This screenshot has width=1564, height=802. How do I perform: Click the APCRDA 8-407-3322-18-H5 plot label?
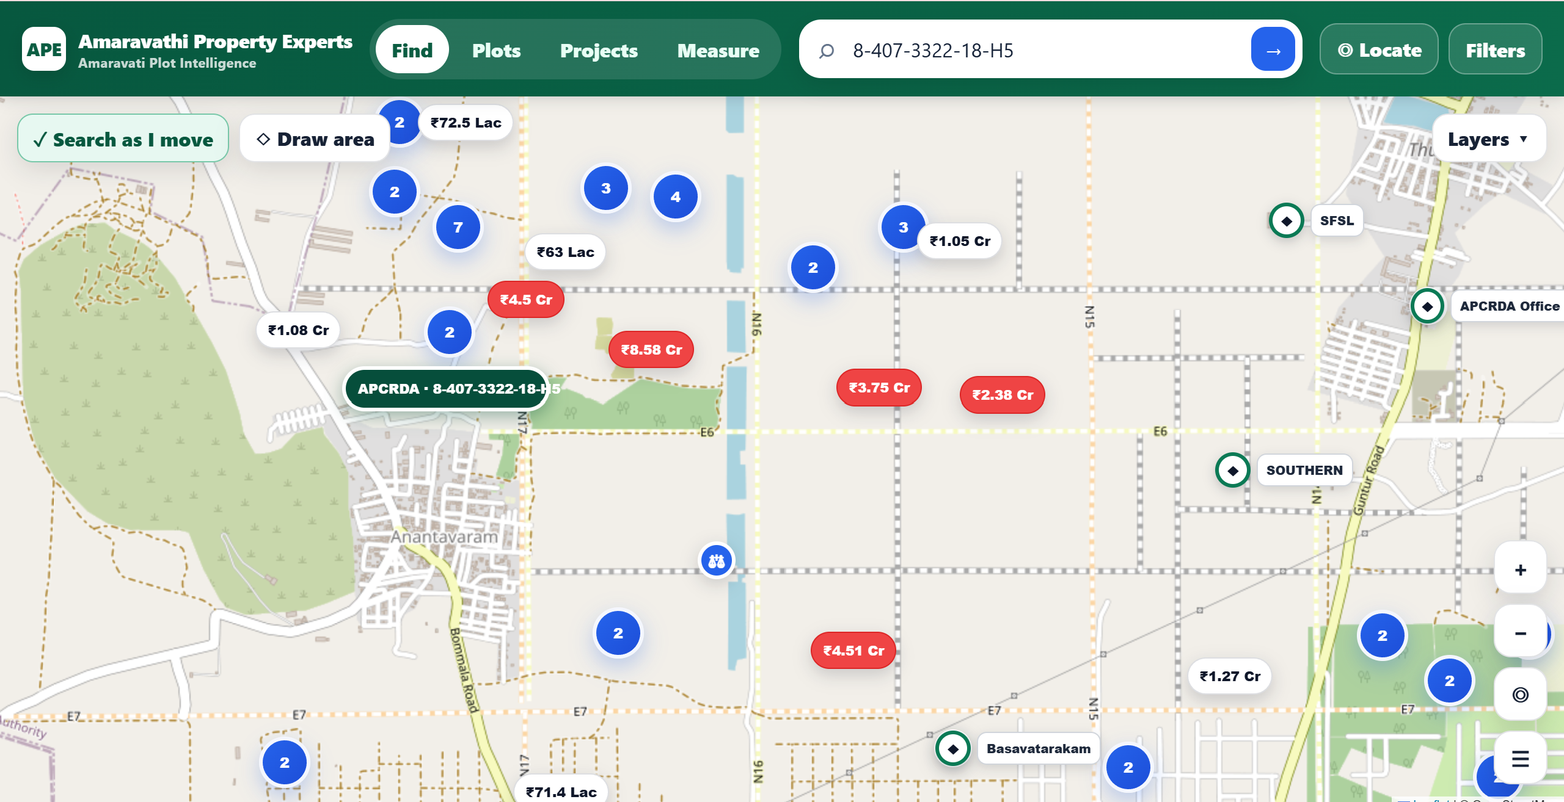click(x=446, y=389)
